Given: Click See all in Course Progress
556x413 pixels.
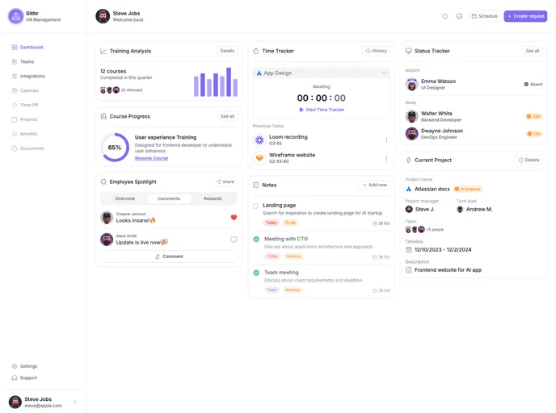Looking at the screenshot, I should pos(227,116).
